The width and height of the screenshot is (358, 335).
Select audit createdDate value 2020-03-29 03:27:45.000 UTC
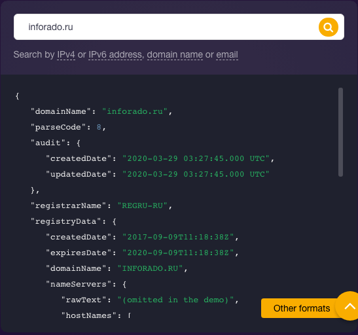click(x=196, y=158)
